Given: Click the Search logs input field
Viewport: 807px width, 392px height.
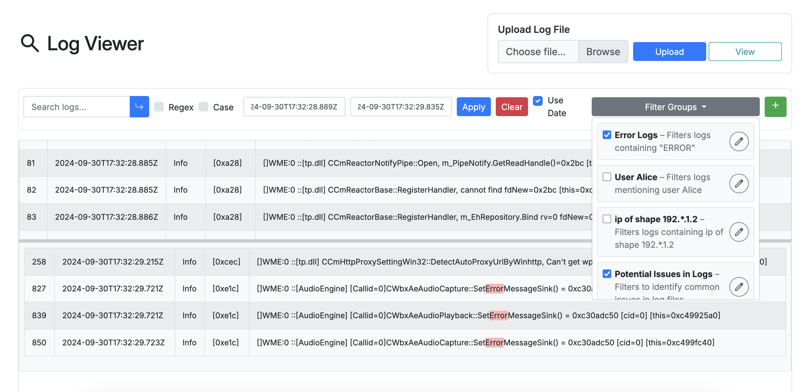Looking at the screenshot, I should (x=77, y=107).
